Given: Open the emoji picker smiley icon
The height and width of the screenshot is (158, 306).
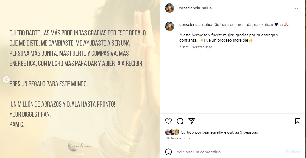Looking at the screenshot, I should (168, 152).
